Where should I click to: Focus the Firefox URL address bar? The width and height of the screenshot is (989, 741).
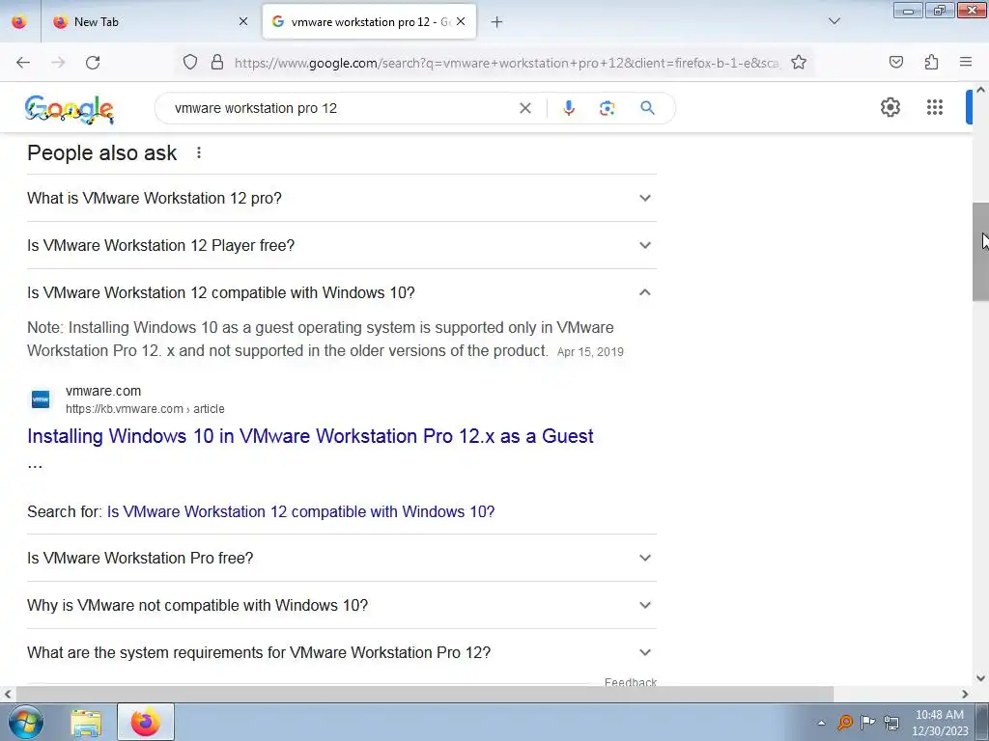[x=506, y=63]
